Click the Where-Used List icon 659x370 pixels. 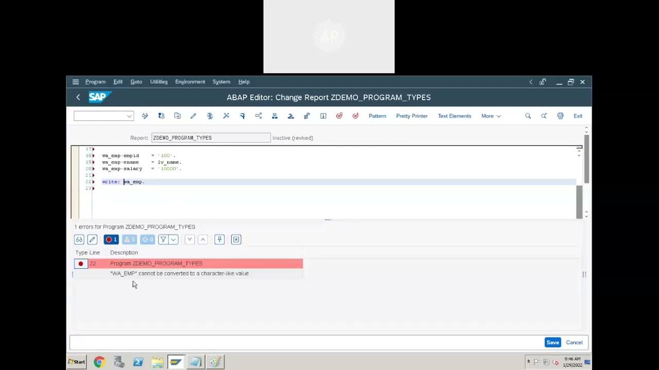(x=258, y=116)
